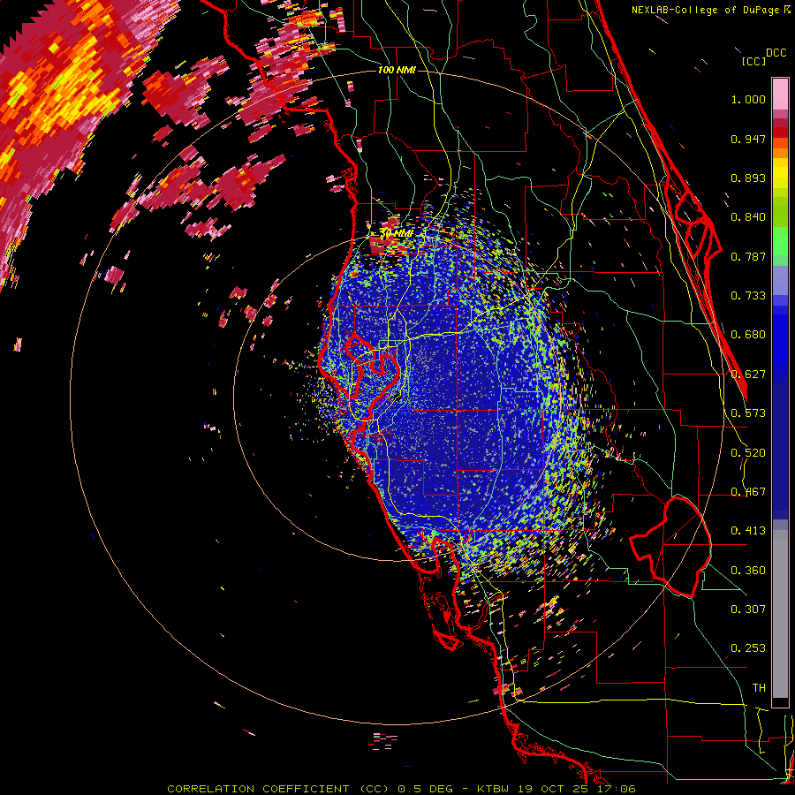Click the 50 NMI range ring label

396,233
